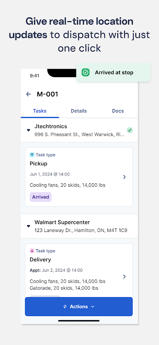Tap the lightning bolt icon on Actions
This screenshot has height=345, width=159.
click(65, 307)
